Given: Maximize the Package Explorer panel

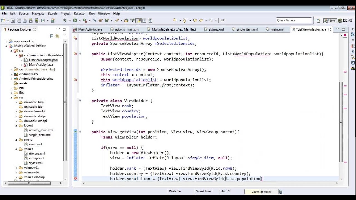Looking at the screenshot, I should (x=64, y=29).
